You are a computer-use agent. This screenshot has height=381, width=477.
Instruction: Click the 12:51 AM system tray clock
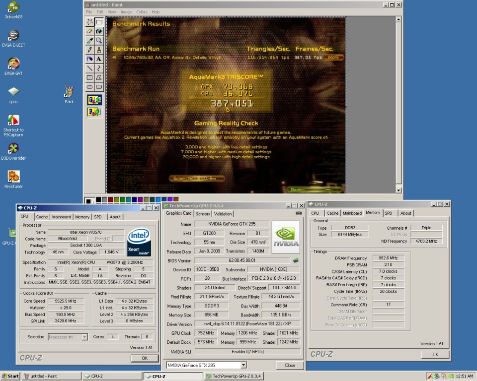[x=465, y=376]
